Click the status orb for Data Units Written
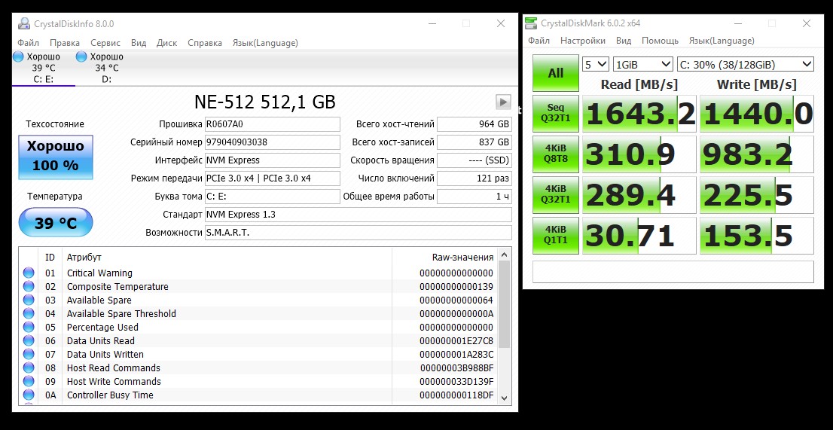The width and height of the screenshot is (833, 430). [29, 354]
